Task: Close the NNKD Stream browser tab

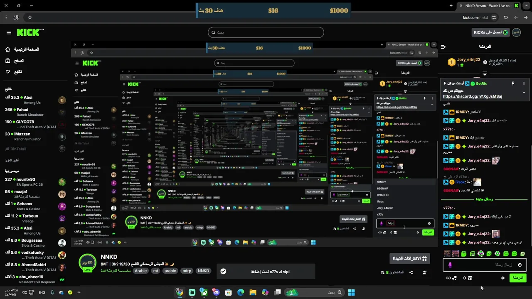Action: coord(461,6)
